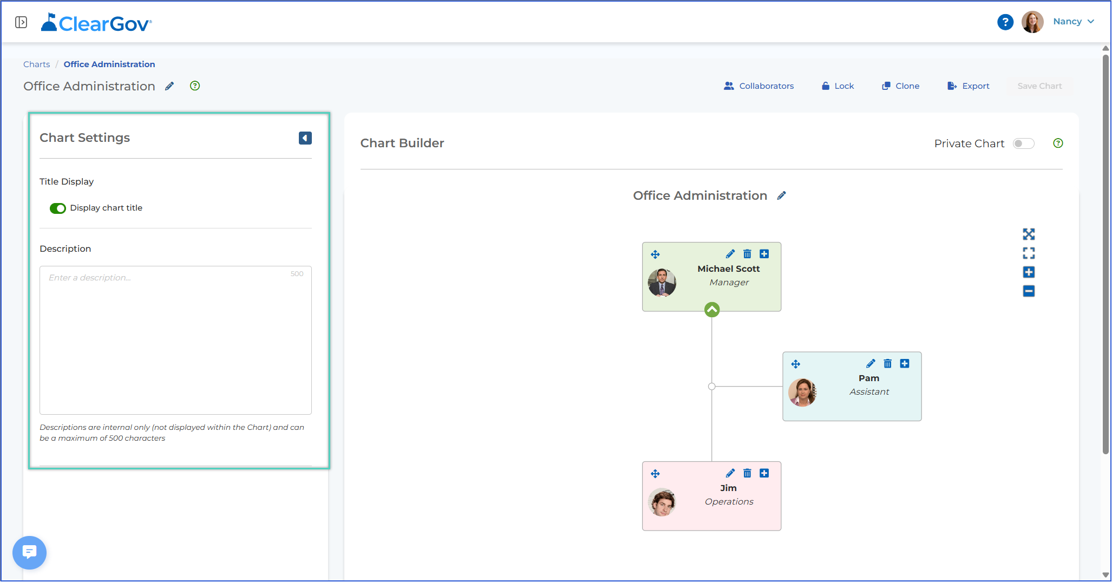Edit the chart title pencil in Chart Builder
Viewport: 1112px width, 582px height.
pyautogui.click(x=781, y=196)
